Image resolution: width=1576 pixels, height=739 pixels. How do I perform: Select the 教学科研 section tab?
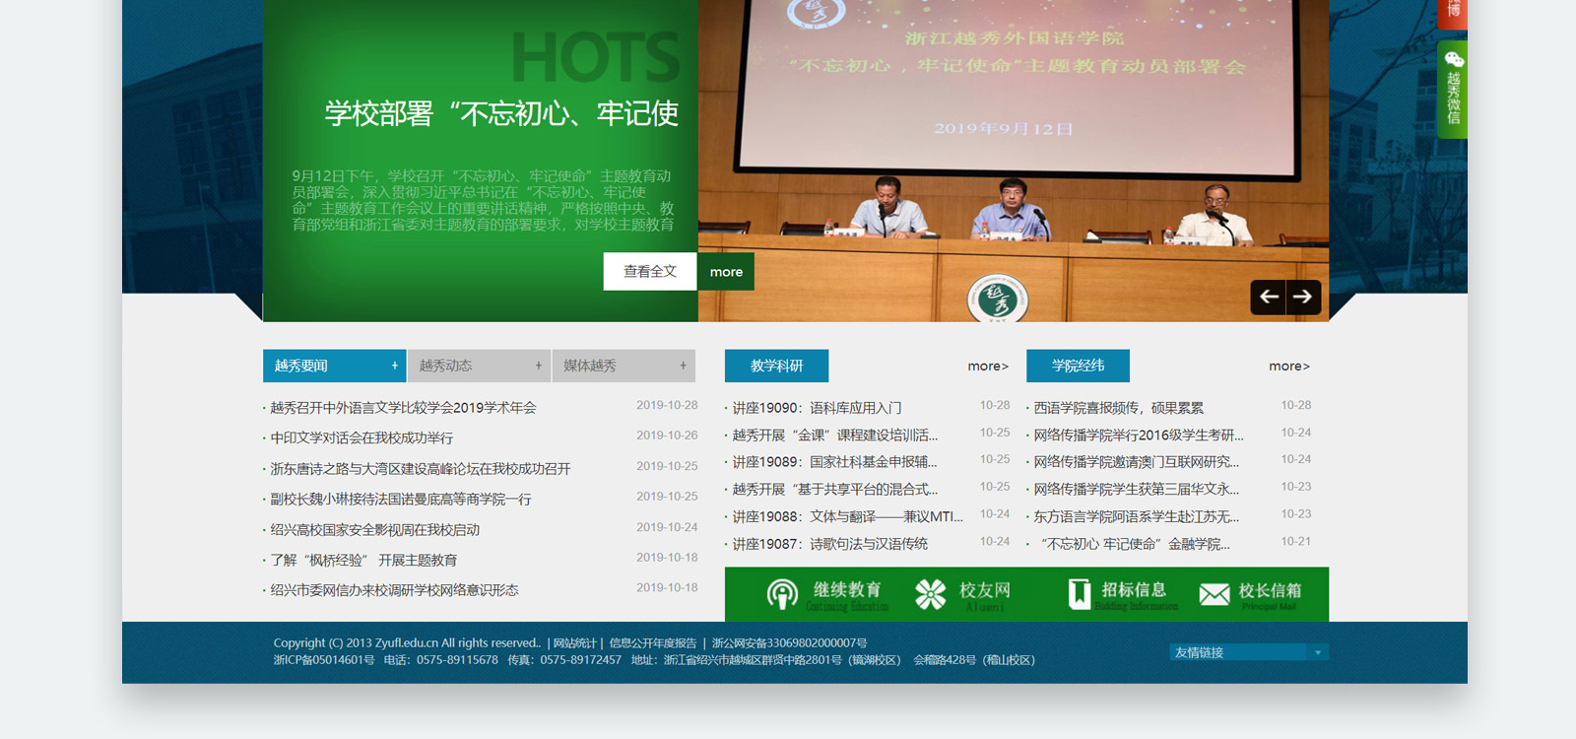point(776,366)
